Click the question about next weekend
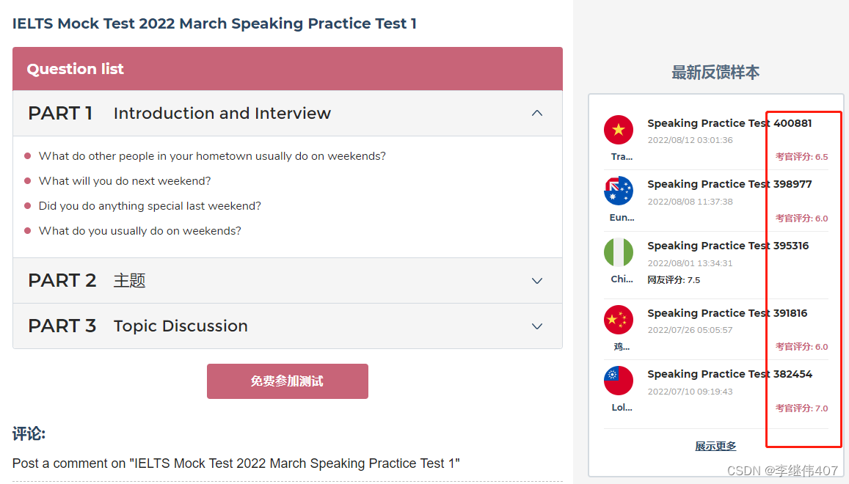The image size is (849, 484). [125, 181]
